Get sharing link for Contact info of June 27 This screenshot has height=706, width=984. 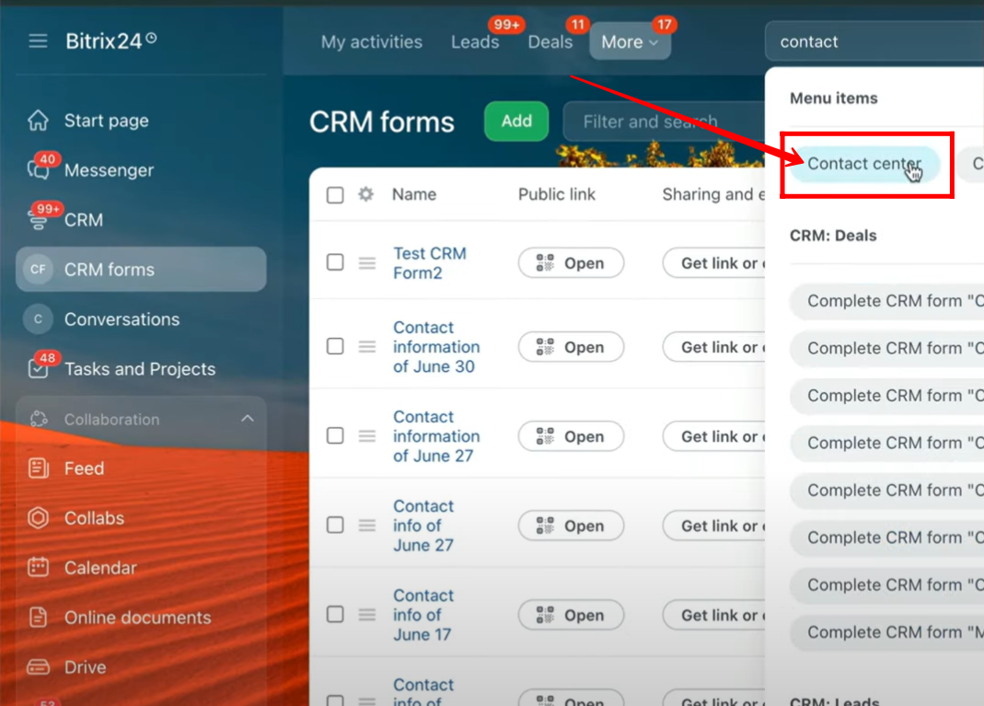(x=714, y=526)
